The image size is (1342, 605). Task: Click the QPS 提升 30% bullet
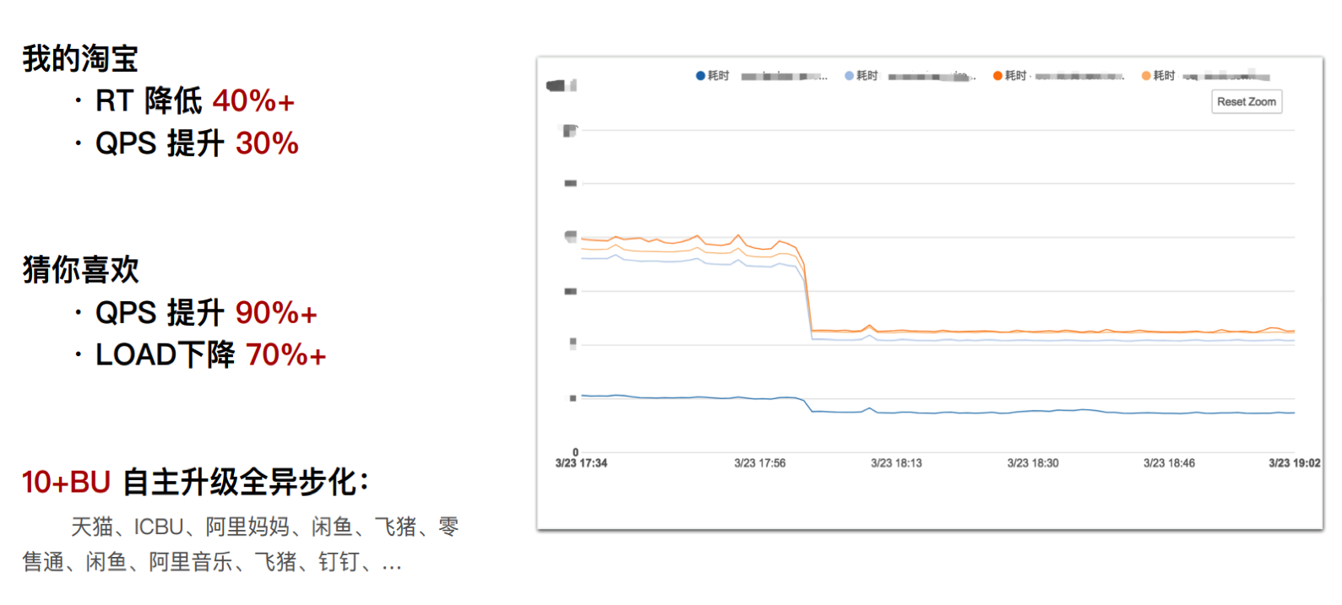coord(187,143)
